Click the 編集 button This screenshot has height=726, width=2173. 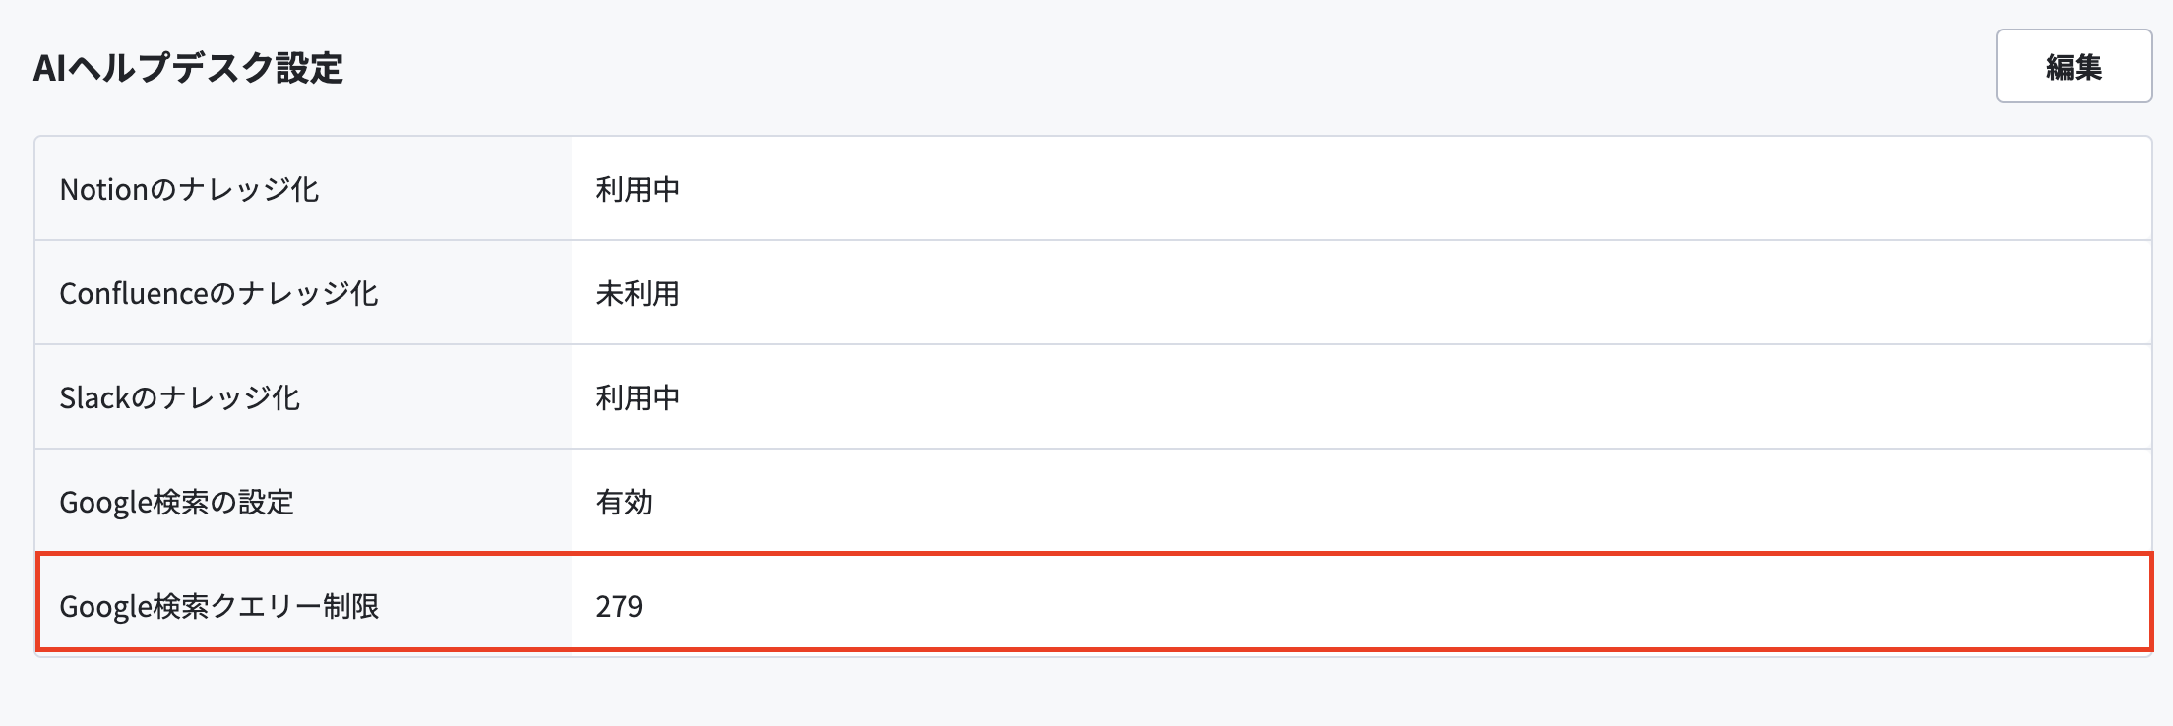coord(2074,66)
